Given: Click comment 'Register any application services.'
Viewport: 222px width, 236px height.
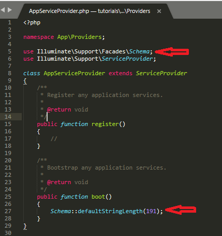Looking at the screenshot, I should tap(105, 95).
